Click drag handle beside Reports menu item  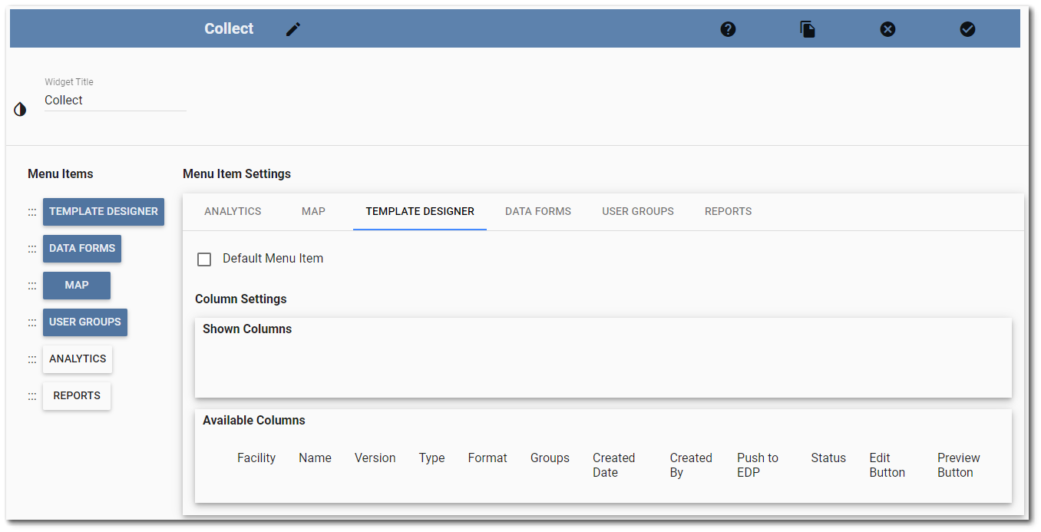click(x=32, y=396)
